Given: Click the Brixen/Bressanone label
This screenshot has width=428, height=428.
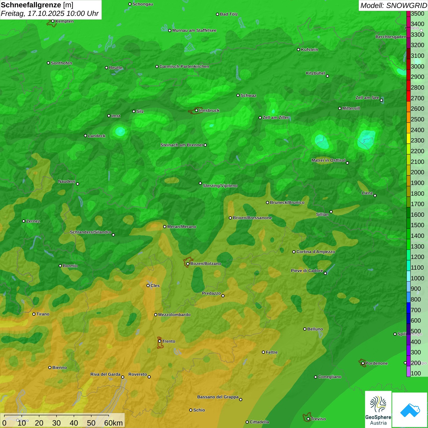Looking at the screenshot, I should click(252, 218).
